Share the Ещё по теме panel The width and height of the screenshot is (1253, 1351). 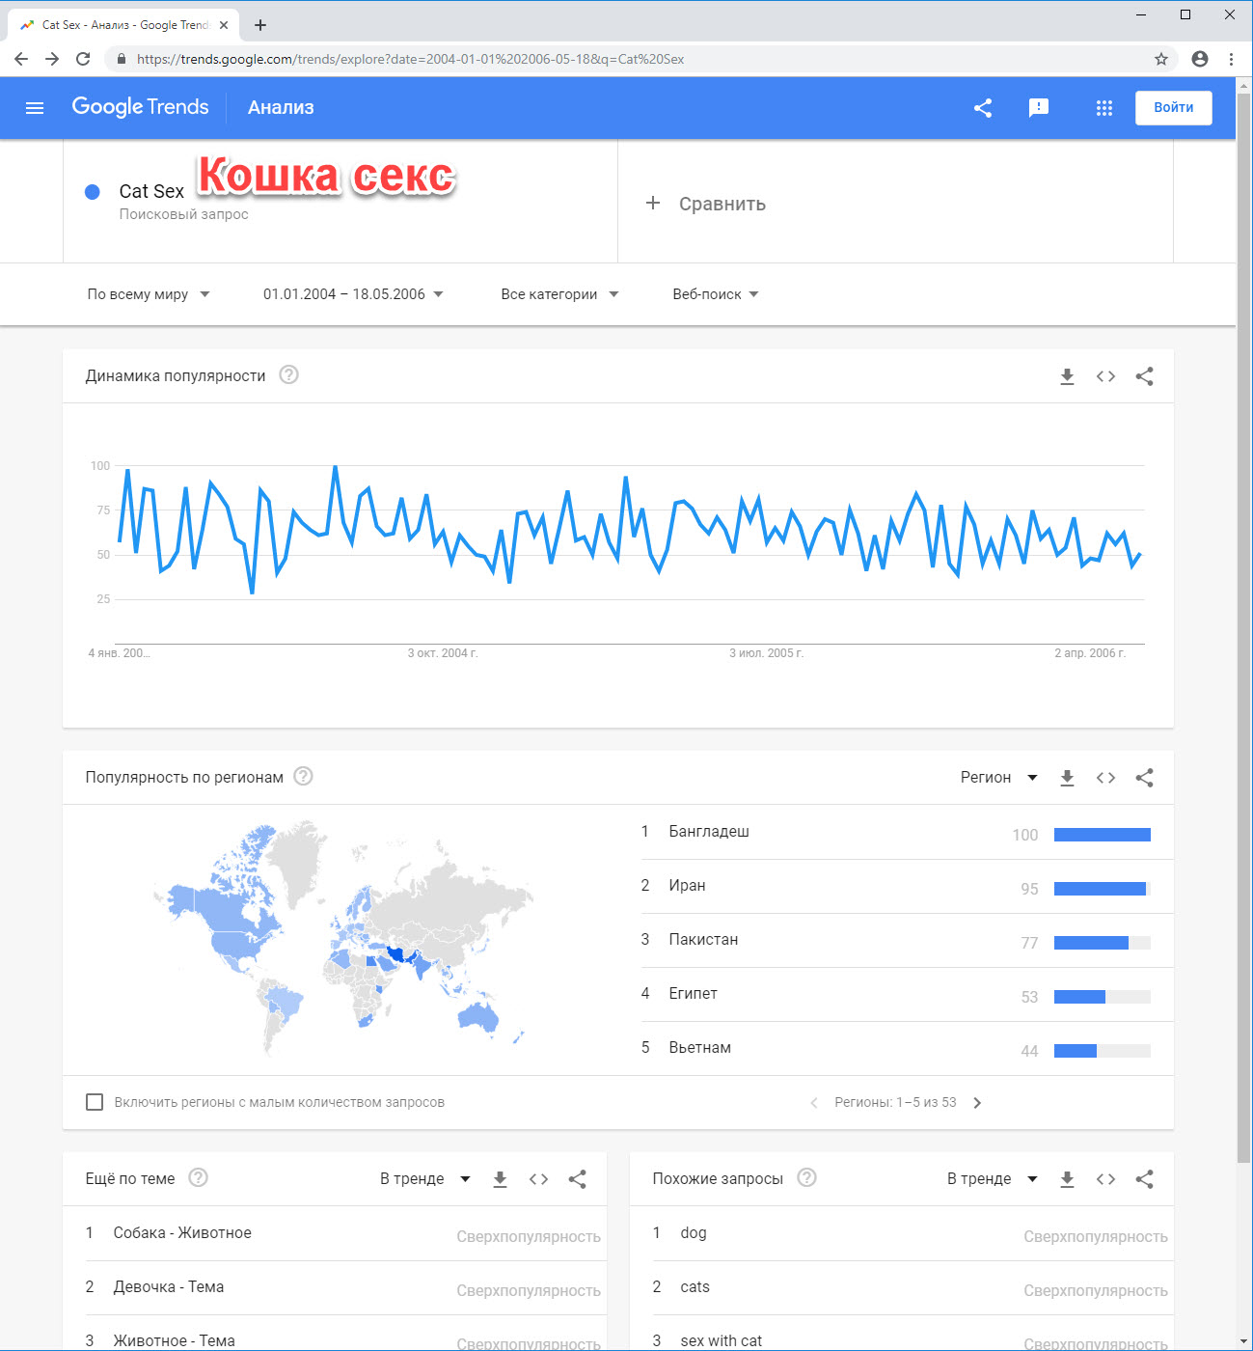coord(577,1179)
